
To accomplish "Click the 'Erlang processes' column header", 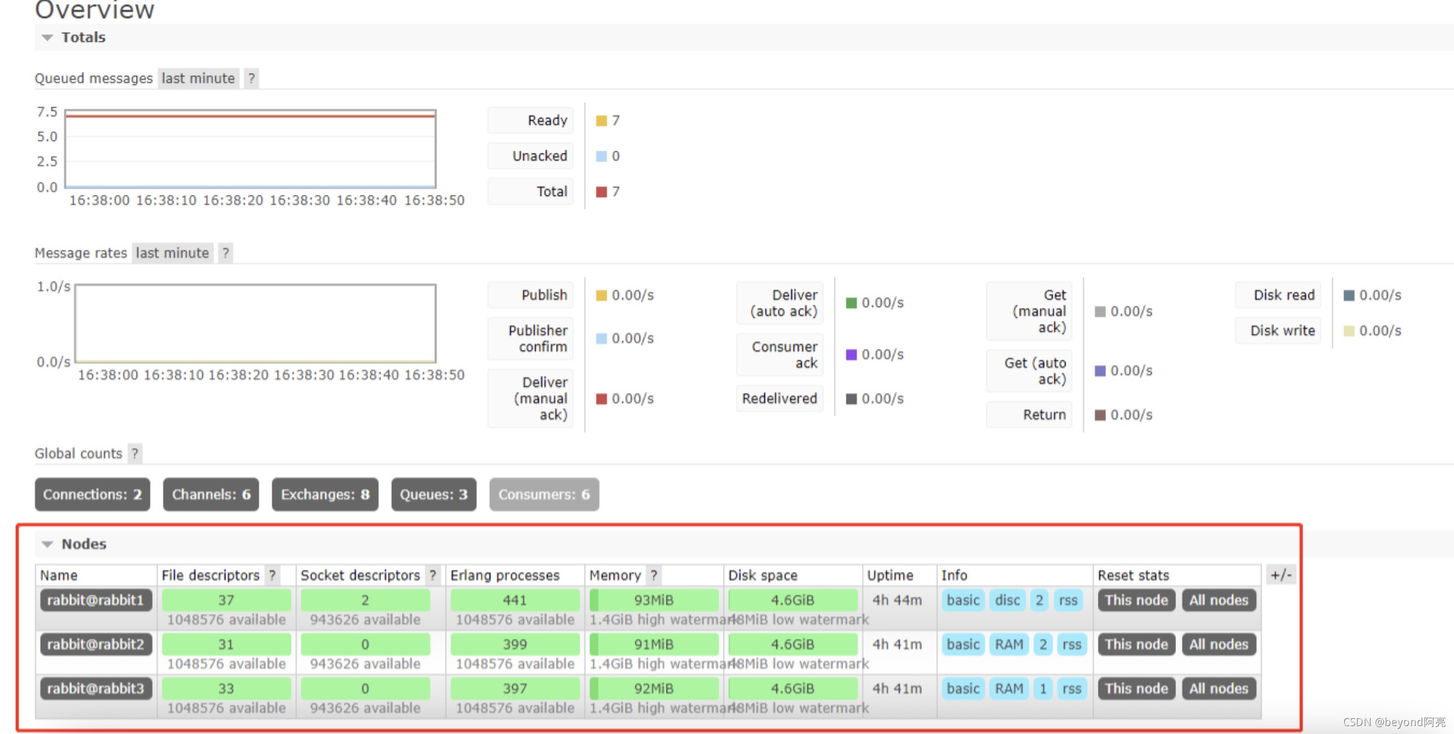I will point(504,575).
